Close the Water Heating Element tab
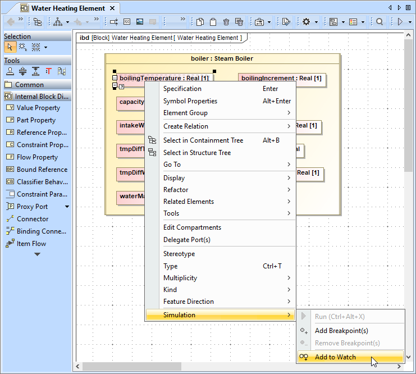The image size is (416, 374). [112, 8]
